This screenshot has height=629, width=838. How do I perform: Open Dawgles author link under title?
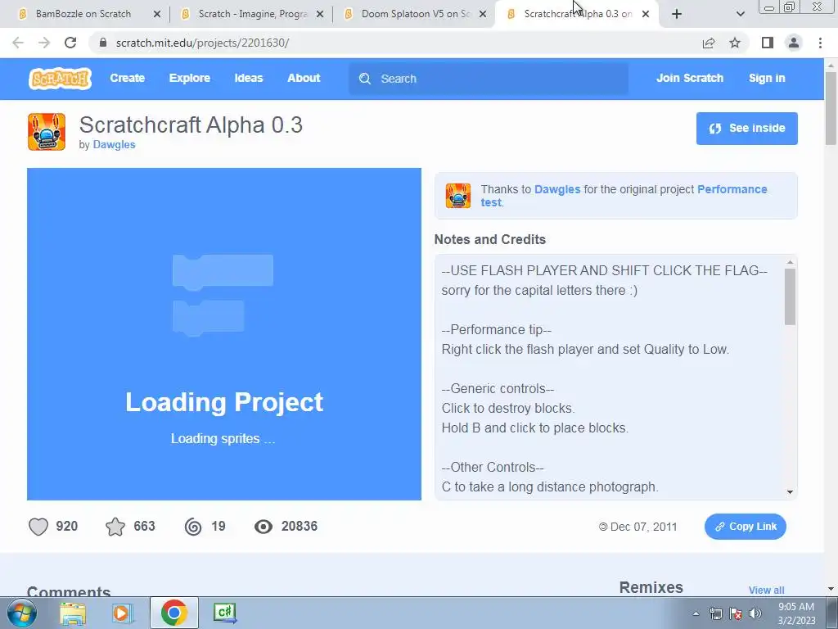tap(114, 144)
